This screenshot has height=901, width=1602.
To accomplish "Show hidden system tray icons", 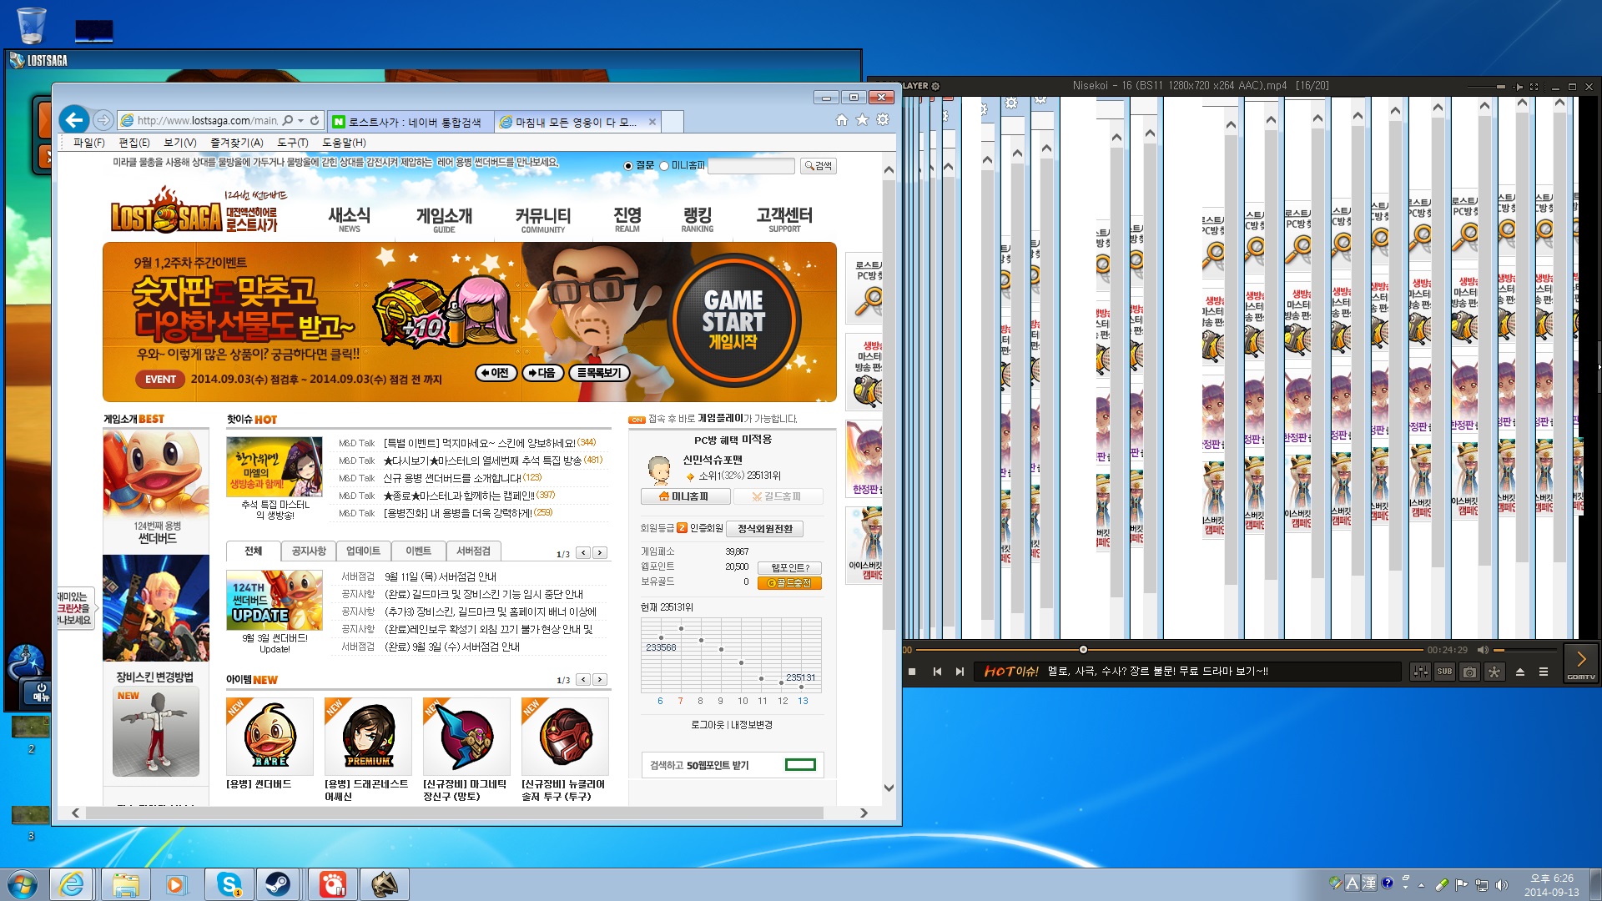I will pyautogui.click(x=1420, y=885).
